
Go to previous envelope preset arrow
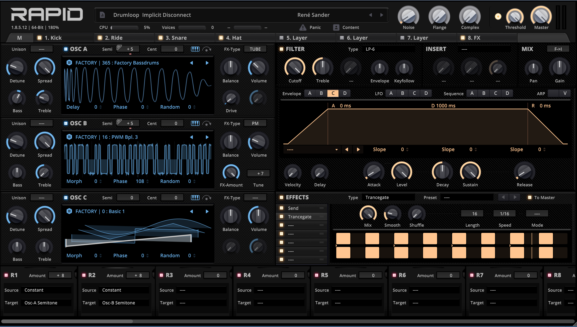tap(347, 149)
